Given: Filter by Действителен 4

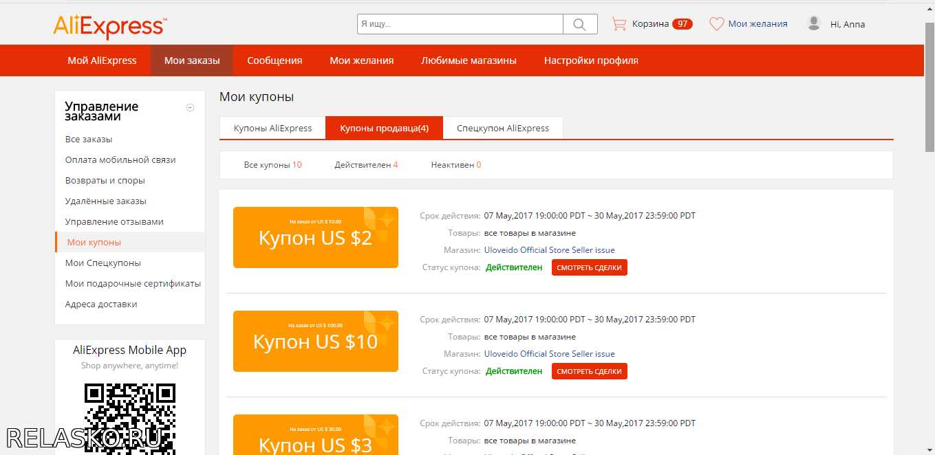Looking at the screenshot, I should click(366, 165).
